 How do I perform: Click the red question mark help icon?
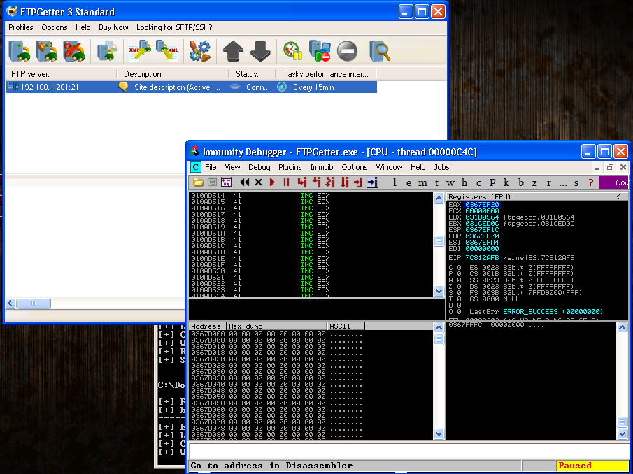pyautogui.click(x=590, y=182)
